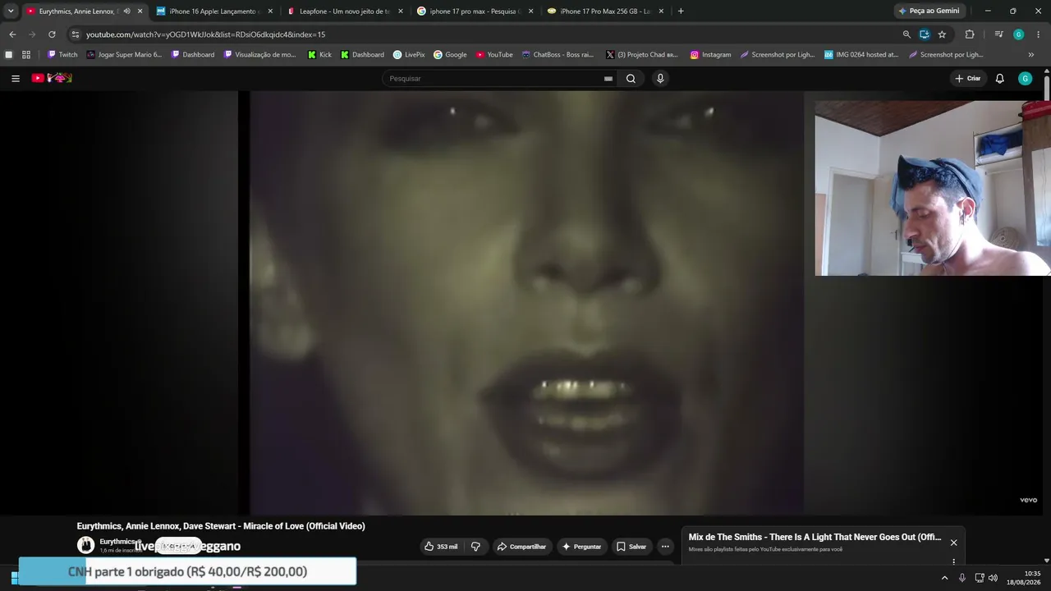Open the Projeto Chad X bookmark
Screen dimensions: 1051x591
coord(642,55)
